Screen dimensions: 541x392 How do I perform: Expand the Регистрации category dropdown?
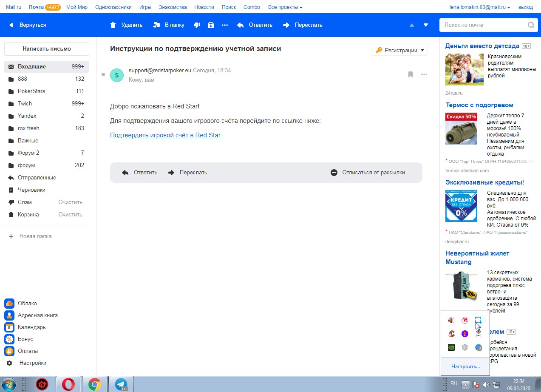tap(399, 50)
